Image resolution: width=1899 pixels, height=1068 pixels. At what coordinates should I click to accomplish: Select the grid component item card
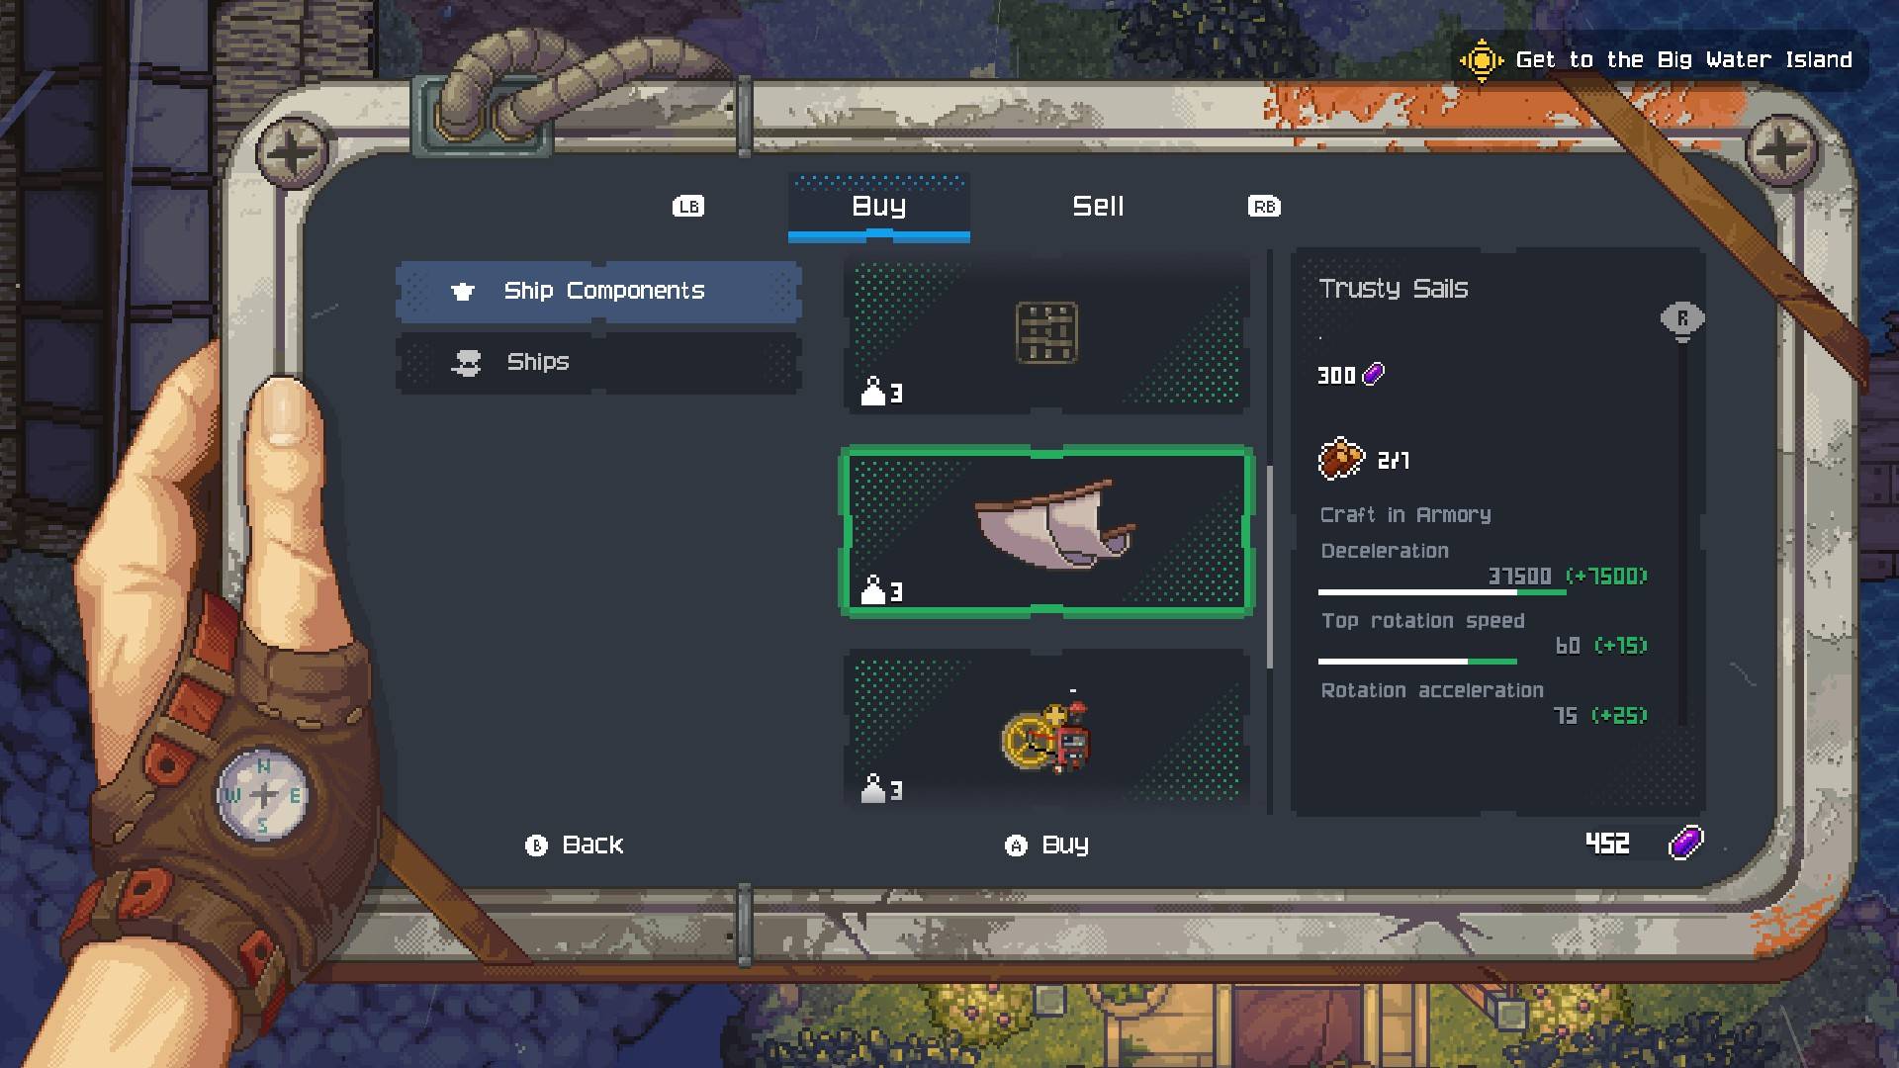1046,333
